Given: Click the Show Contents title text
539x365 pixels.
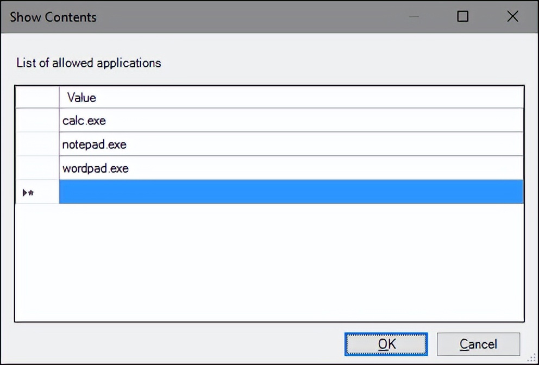Looking at the screenshot, I should tap(53, 17).
